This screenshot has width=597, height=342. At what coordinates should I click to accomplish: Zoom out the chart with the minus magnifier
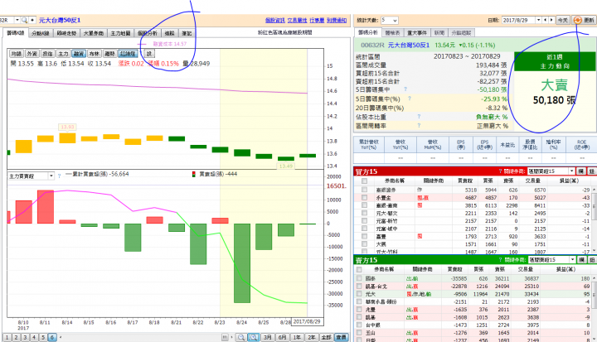pos(241,337)
